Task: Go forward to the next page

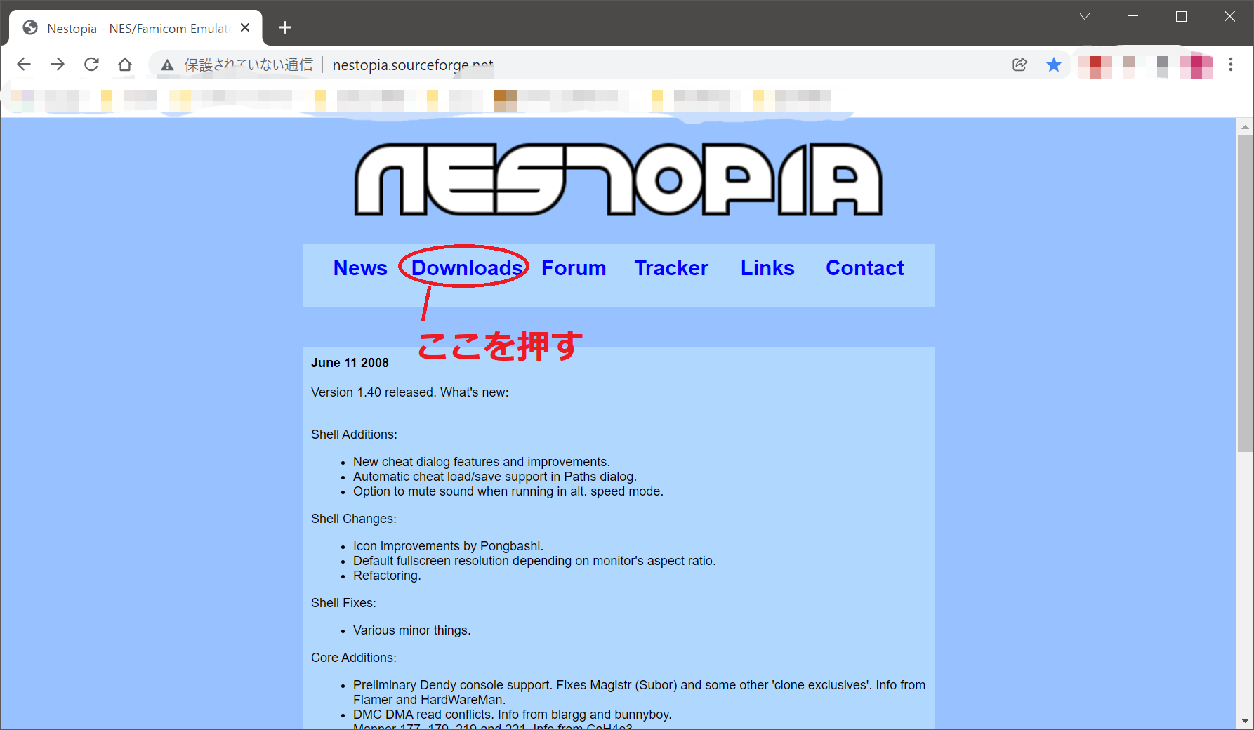Action: (x=58, y=65)
